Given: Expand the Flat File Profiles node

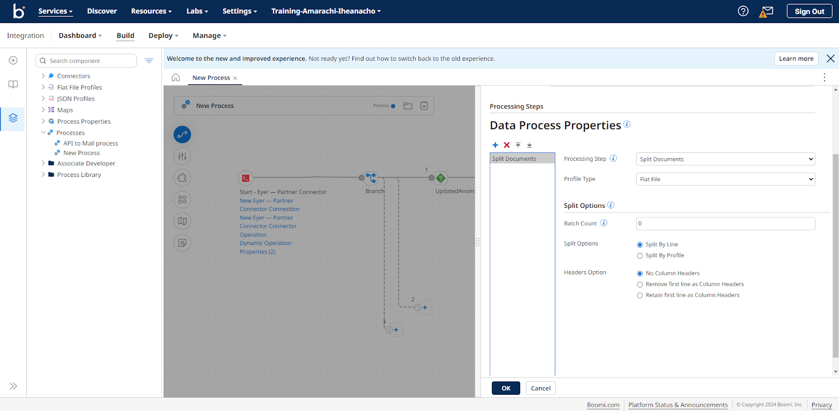Looking at the screenshot, I should point(43,87).
